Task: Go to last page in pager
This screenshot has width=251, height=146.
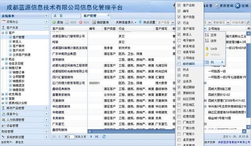Action: pos(97,137)
